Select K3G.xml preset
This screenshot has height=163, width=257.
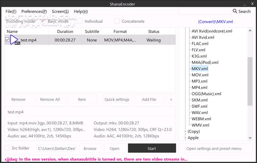tap(199, 56)
